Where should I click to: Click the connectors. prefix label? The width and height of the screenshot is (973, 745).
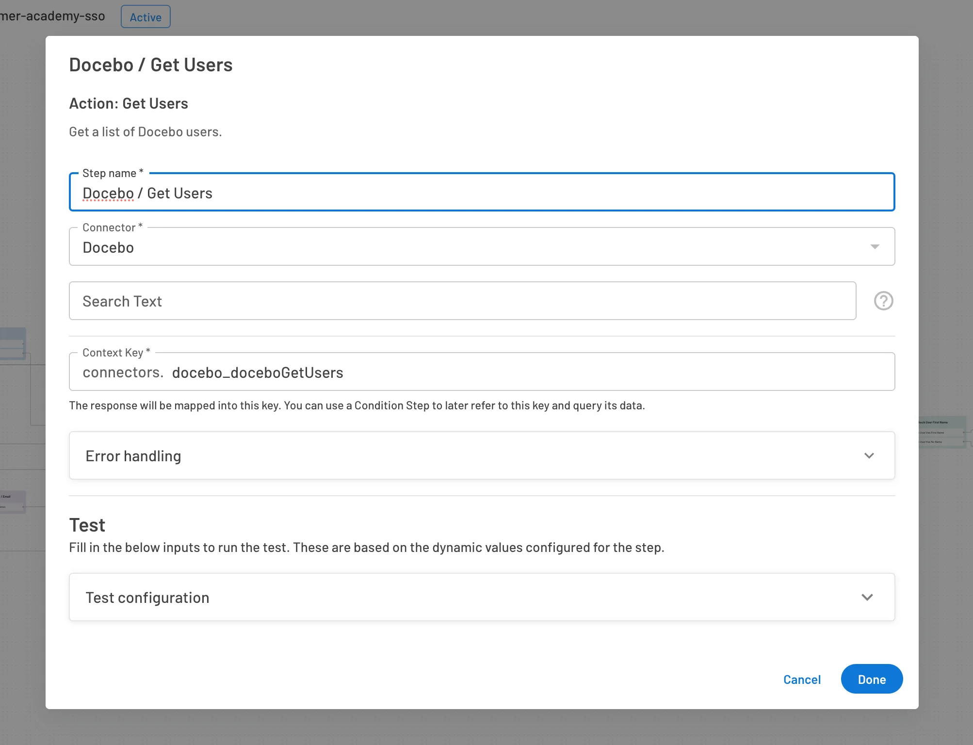[x=123, y=372]
